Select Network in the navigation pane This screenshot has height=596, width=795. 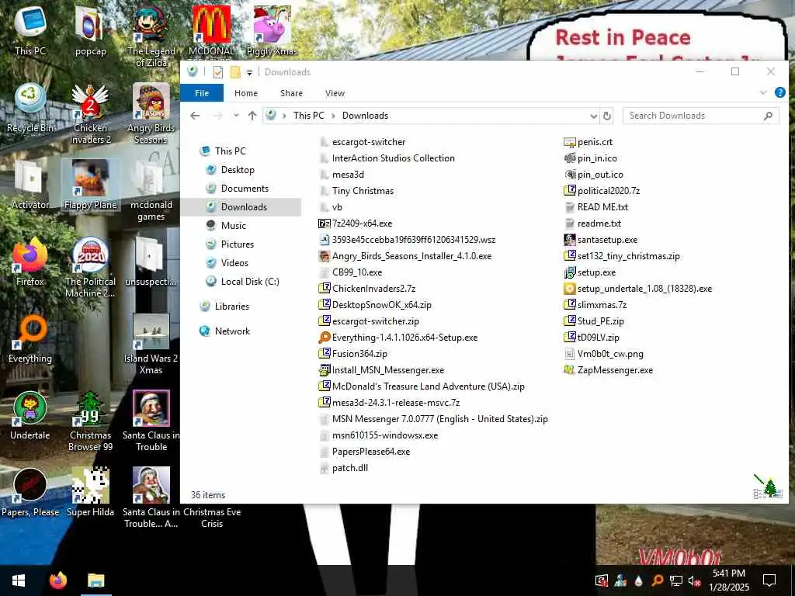click(232, 331)
